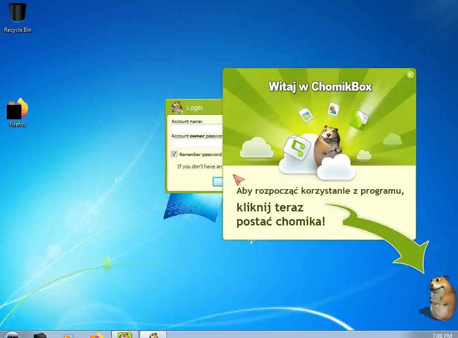Viewport: 458px width, 338px height.
Task: Click the 'If you don't have an' text
Action: click(x=199, y=167)
